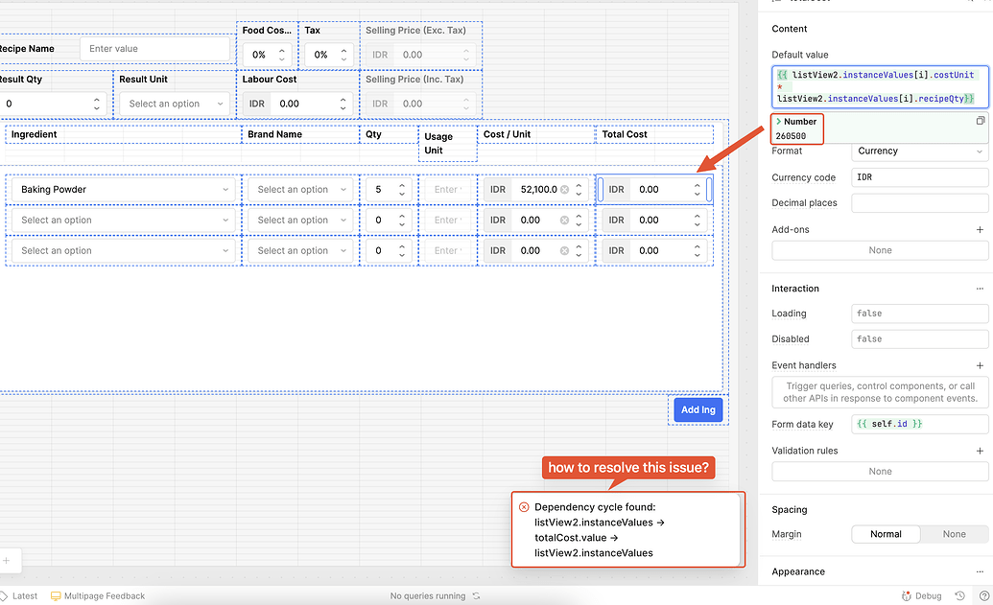Increase the Result Qty value

[x=96, y=100]
